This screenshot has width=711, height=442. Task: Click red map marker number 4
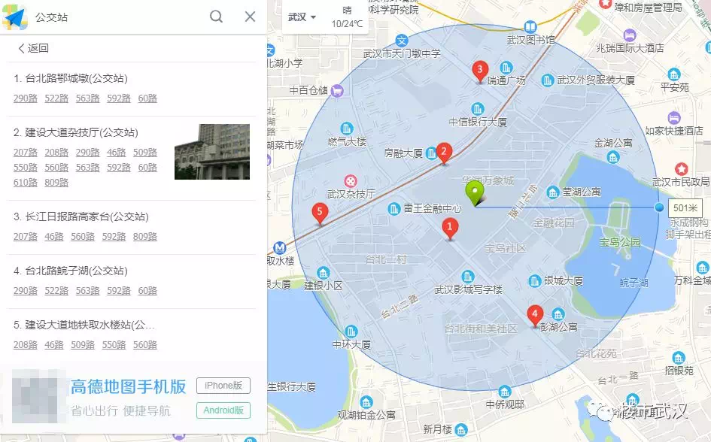point(535,316)
